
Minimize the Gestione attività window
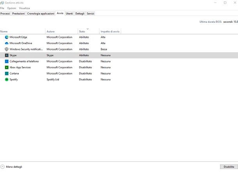pyautogui.click(x=215, y=3)
